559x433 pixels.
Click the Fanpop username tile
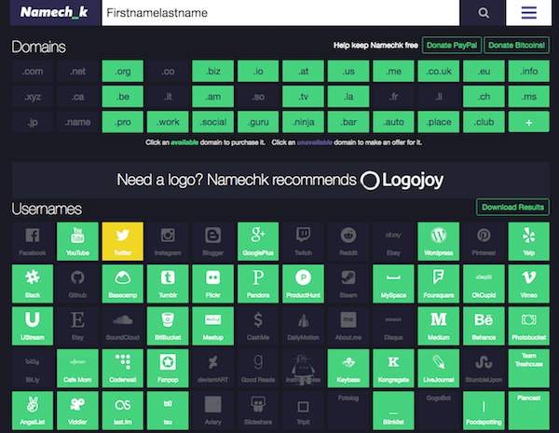click(x=168, y=369)
